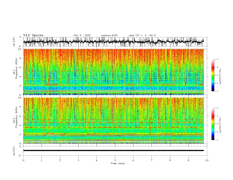Click the lower ch.2 PSD color bar
This screenshot has height=180, width=233.
click(x=213, y=124)
